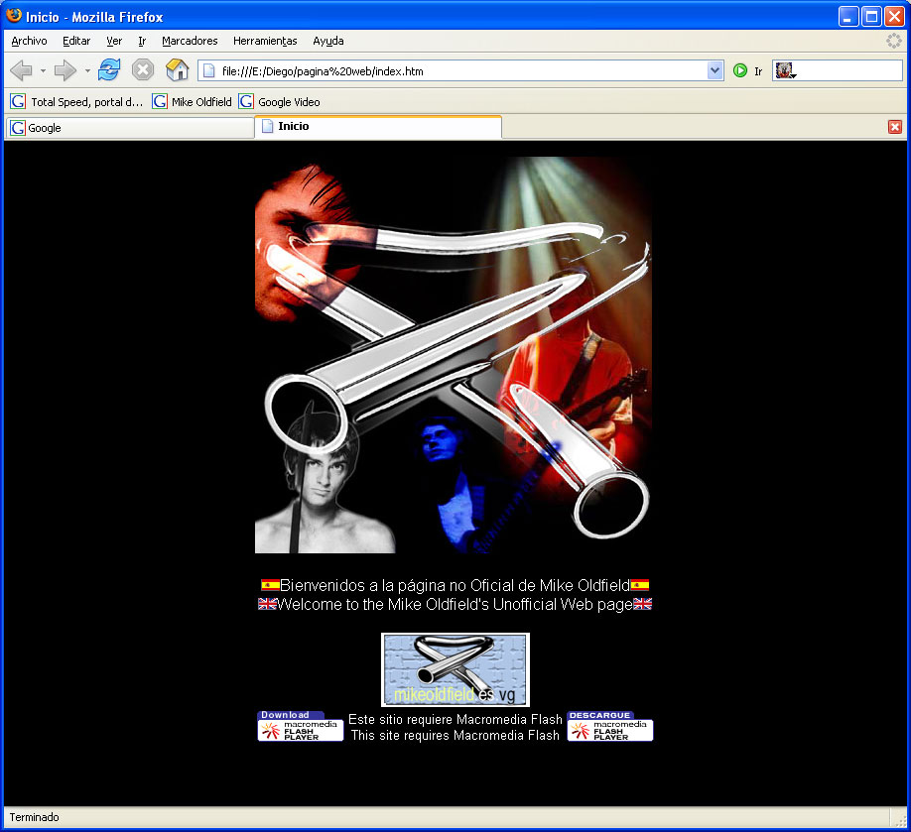911x832 pixels.
Task: Open the Ayuda menu
Action: [x=328, y=41]
